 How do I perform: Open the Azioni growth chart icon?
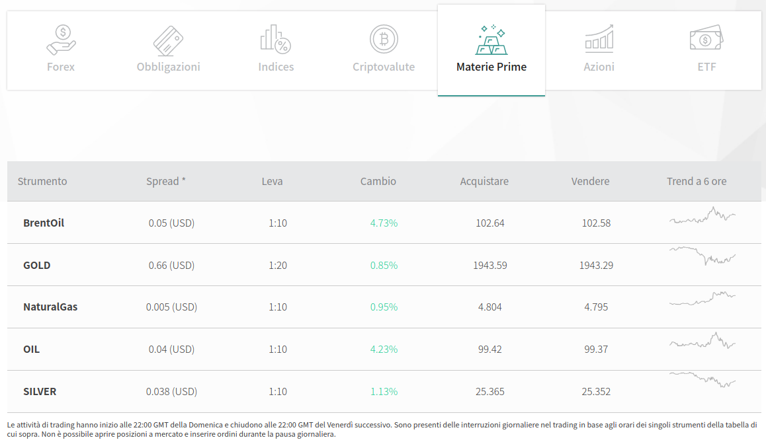click(x=599, y=40)
